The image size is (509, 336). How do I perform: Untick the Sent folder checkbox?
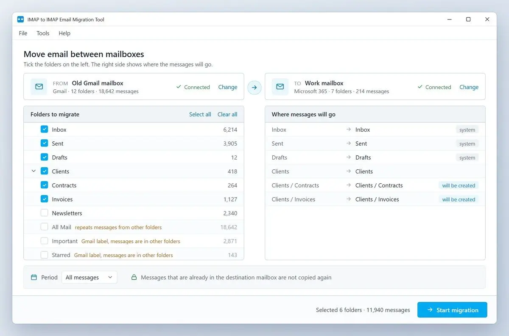click(44, 143)
